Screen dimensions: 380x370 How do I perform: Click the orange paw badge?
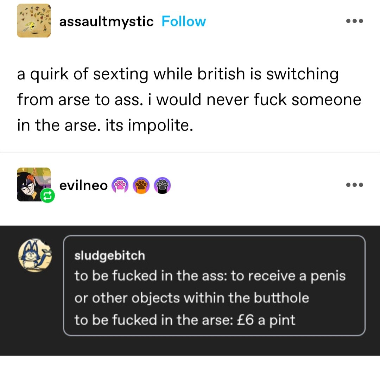(x=141, y=185)
